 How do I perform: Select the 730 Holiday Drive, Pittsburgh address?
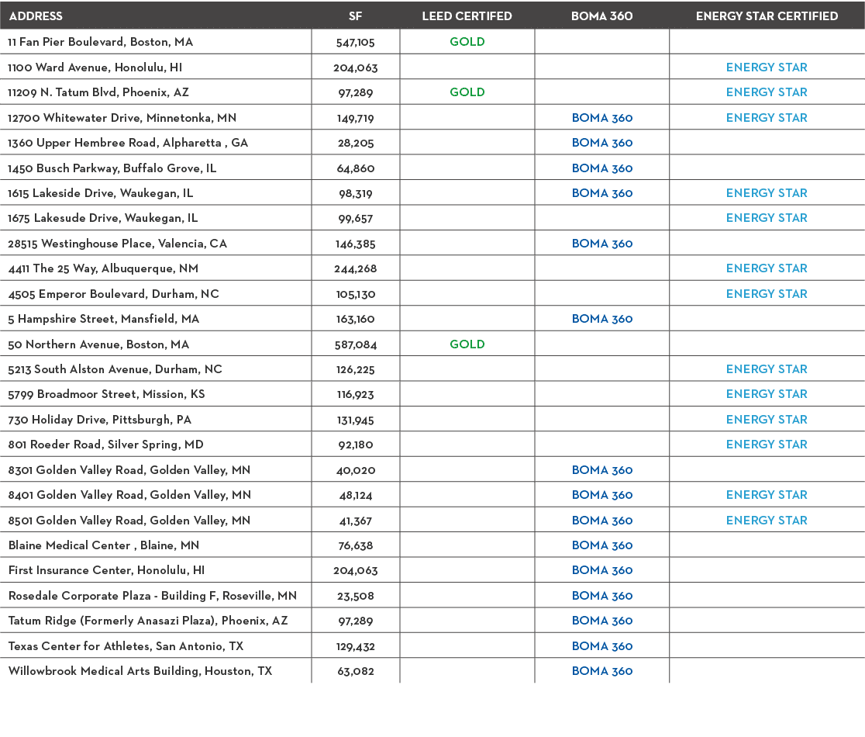(100, 420)
